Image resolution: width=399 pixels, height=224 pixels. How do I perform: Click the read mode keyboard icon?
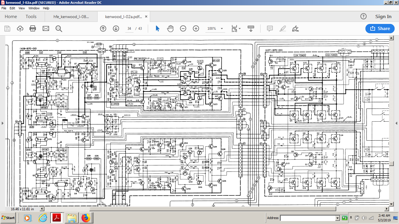[x=251, y=29]
